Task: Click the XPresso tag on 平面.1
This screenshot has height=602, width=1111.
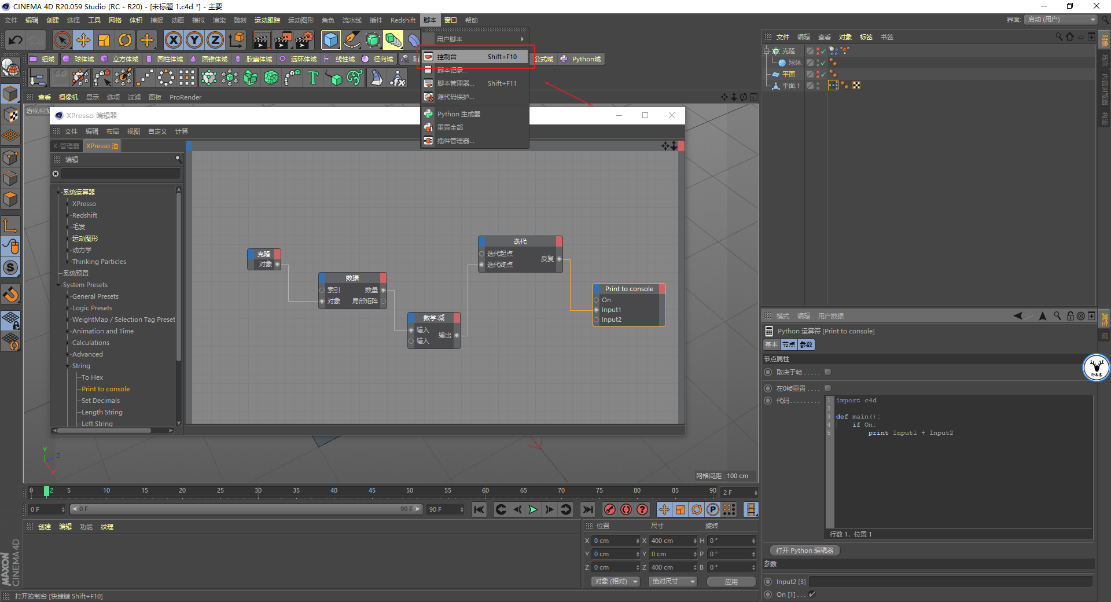Action: 833,86
